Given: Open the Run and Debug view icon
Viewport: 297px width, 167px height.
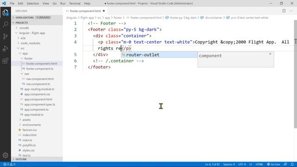Looking at the screenshot, I should [5, 49].
